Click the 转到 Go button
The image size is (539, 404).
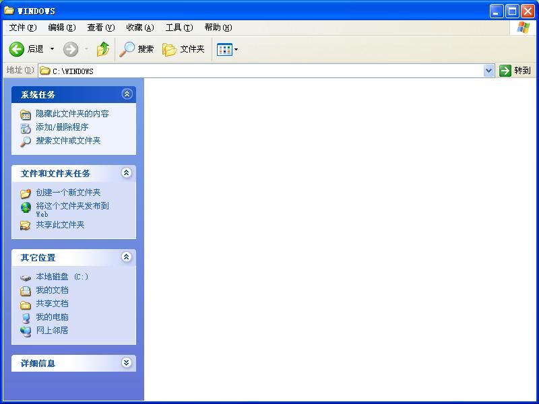(x=515, y=71)
